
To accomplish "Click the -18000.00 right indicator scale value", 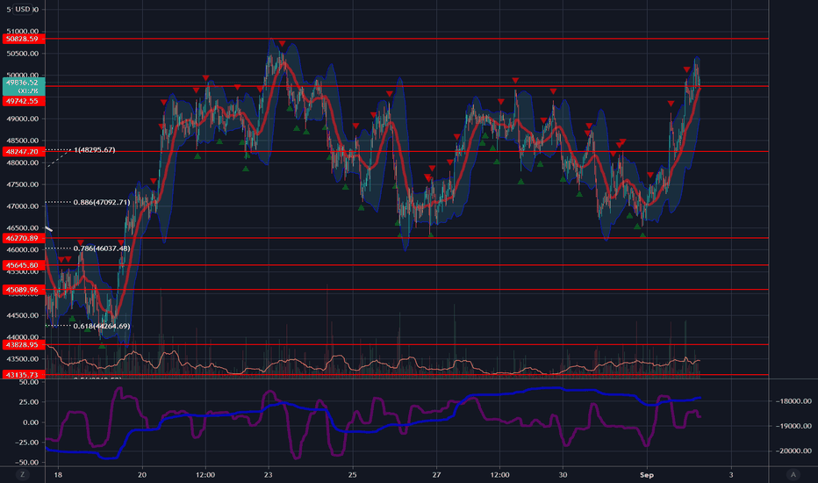I will tap(793, 401).
